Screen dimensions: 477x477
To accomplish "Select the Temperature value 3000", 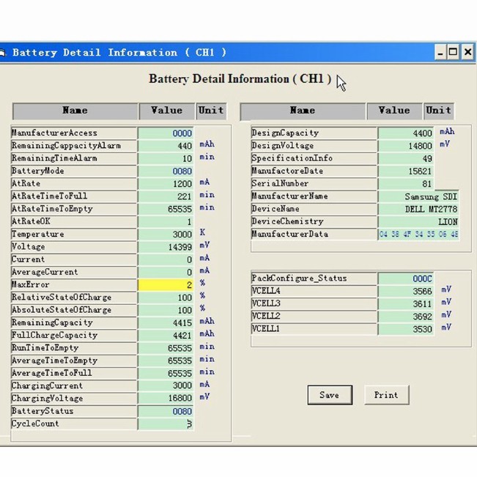I will tap(166, 234).
